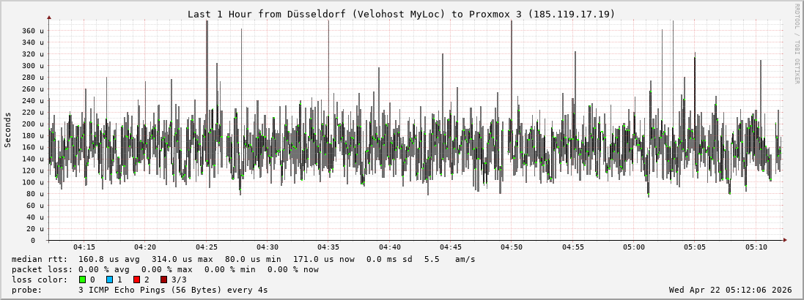Click the 360 u y-axis tick label
The width and height of the screenshot is (804, 300).
click(32, 31)
